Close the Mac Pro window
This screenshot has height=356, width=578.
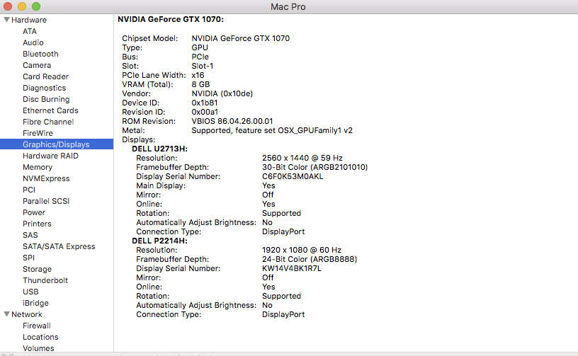[7, 6]
